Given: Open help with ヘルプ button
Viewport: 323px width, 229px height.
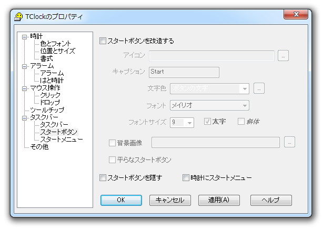Looking at the screenshot, I should (271, 200).
